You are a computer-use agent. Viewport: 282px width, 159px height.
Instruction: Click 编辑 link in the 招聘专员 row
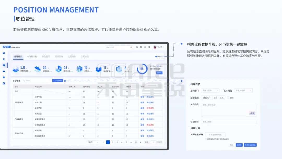point(142,97)
